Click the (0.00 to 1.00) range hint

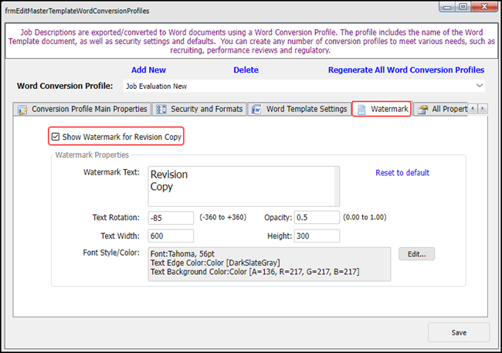coord(365,217)
